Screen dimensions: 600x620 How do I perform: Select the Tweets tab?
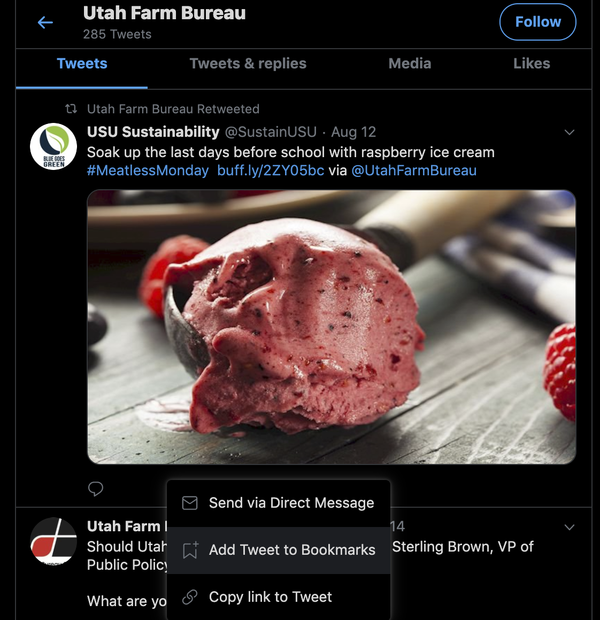coord(82,64)
